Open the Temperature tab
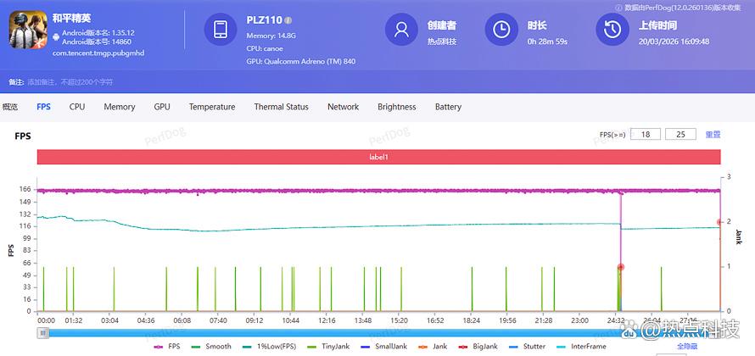This screenshot has width=755, height=356. click(x=212, y=107)
